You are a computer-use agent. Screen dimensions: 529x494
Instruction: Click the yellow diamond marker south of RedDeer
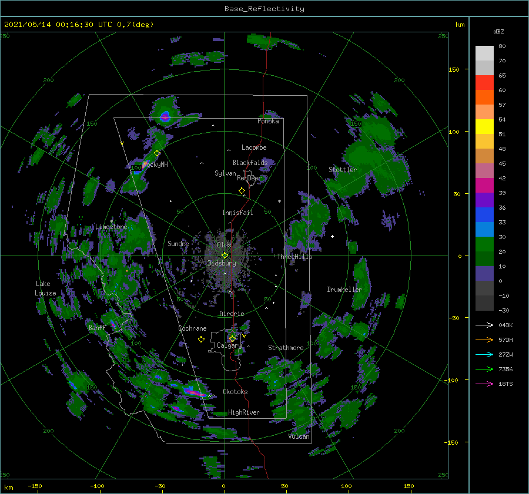point(242,191)
